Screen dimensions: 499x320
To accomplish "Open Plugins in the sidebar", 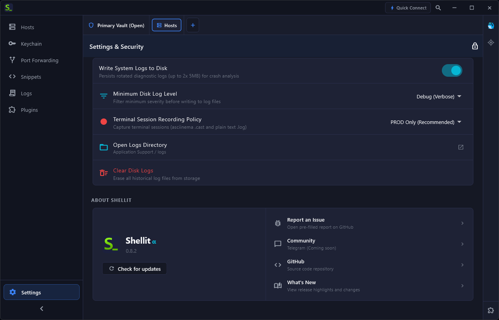I will (41, 110).
